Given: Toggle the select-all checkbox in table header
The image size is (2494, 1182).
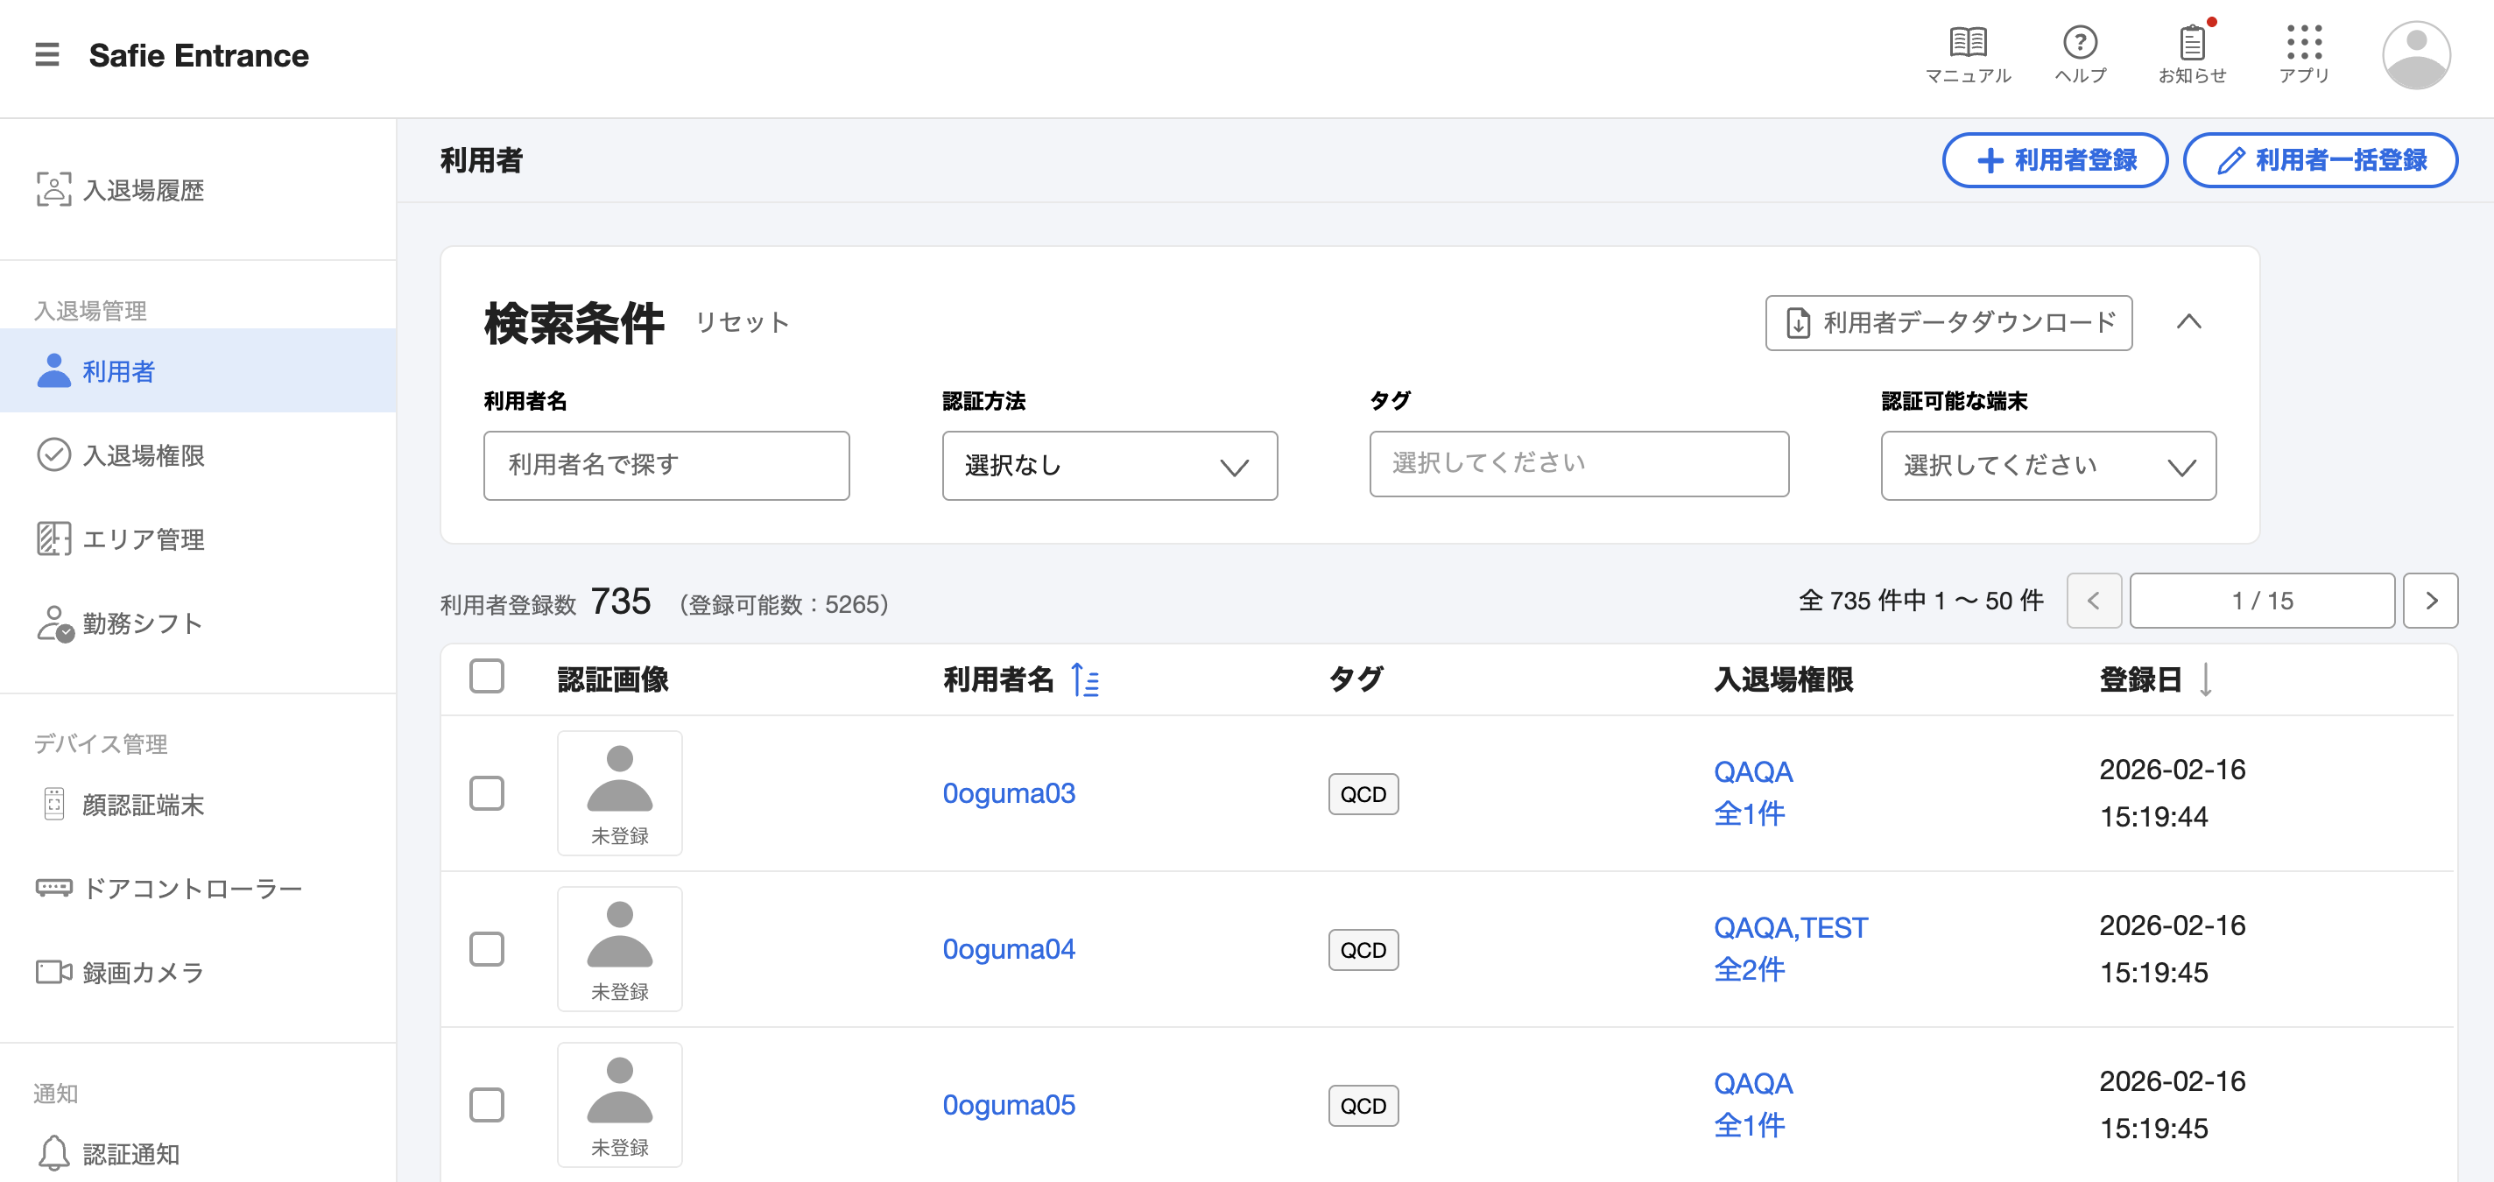Looking at the screenshot, I should 486,676.
